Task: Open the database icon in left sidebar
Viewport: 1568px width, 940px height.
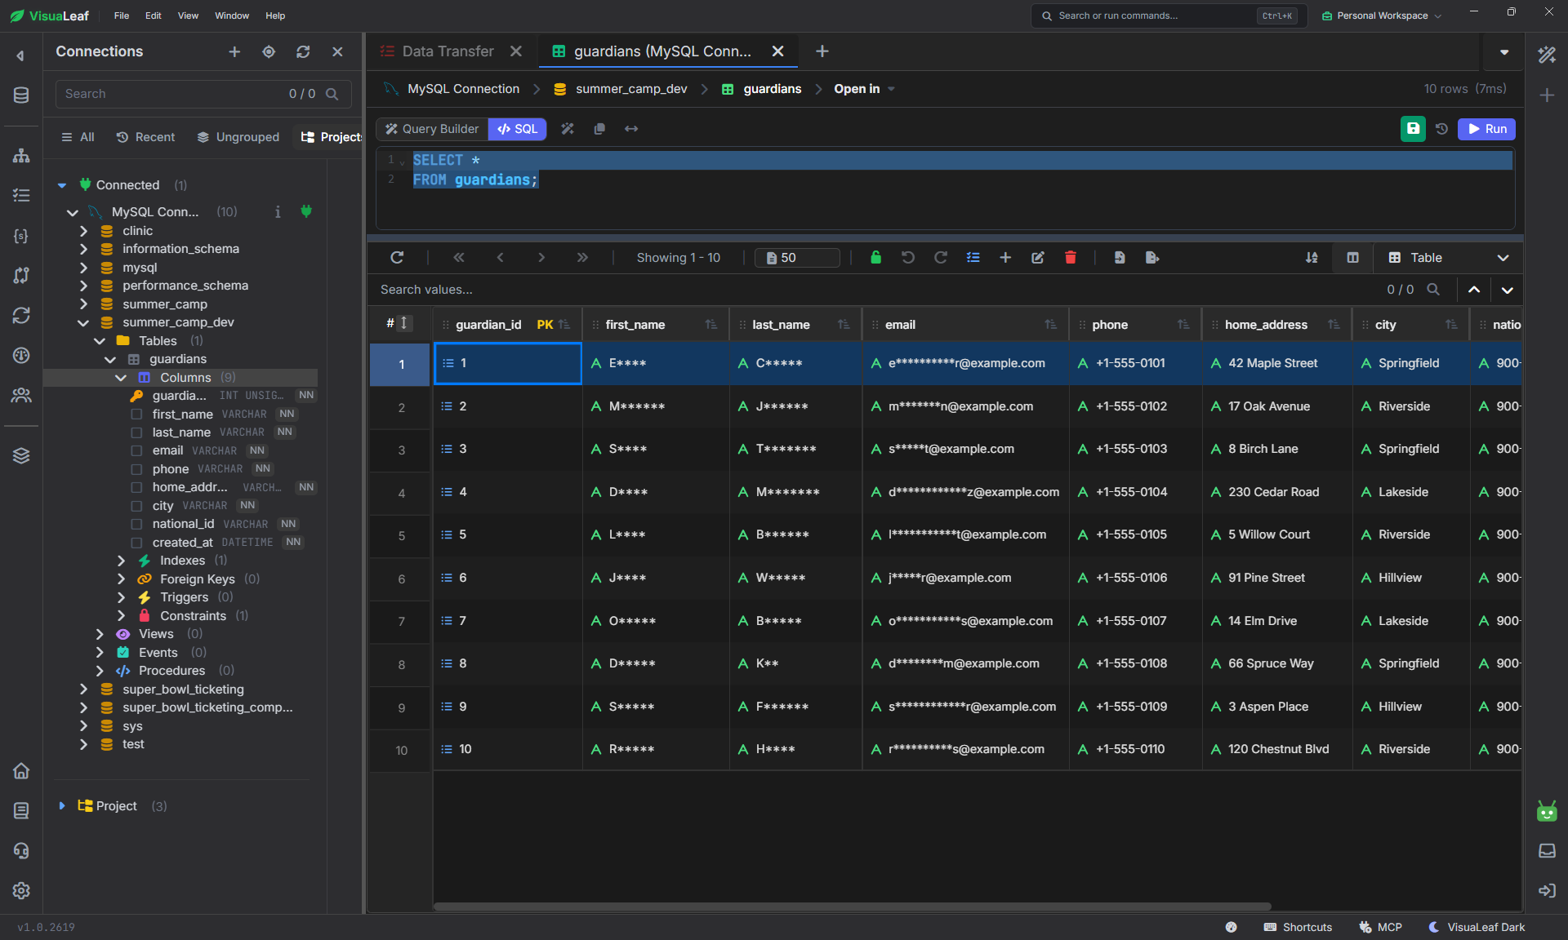Action: 21,95
